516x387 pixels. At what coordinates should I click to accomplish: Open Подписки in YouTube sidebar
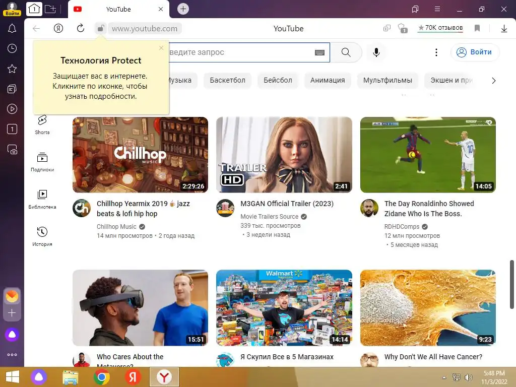click(42, 162)
